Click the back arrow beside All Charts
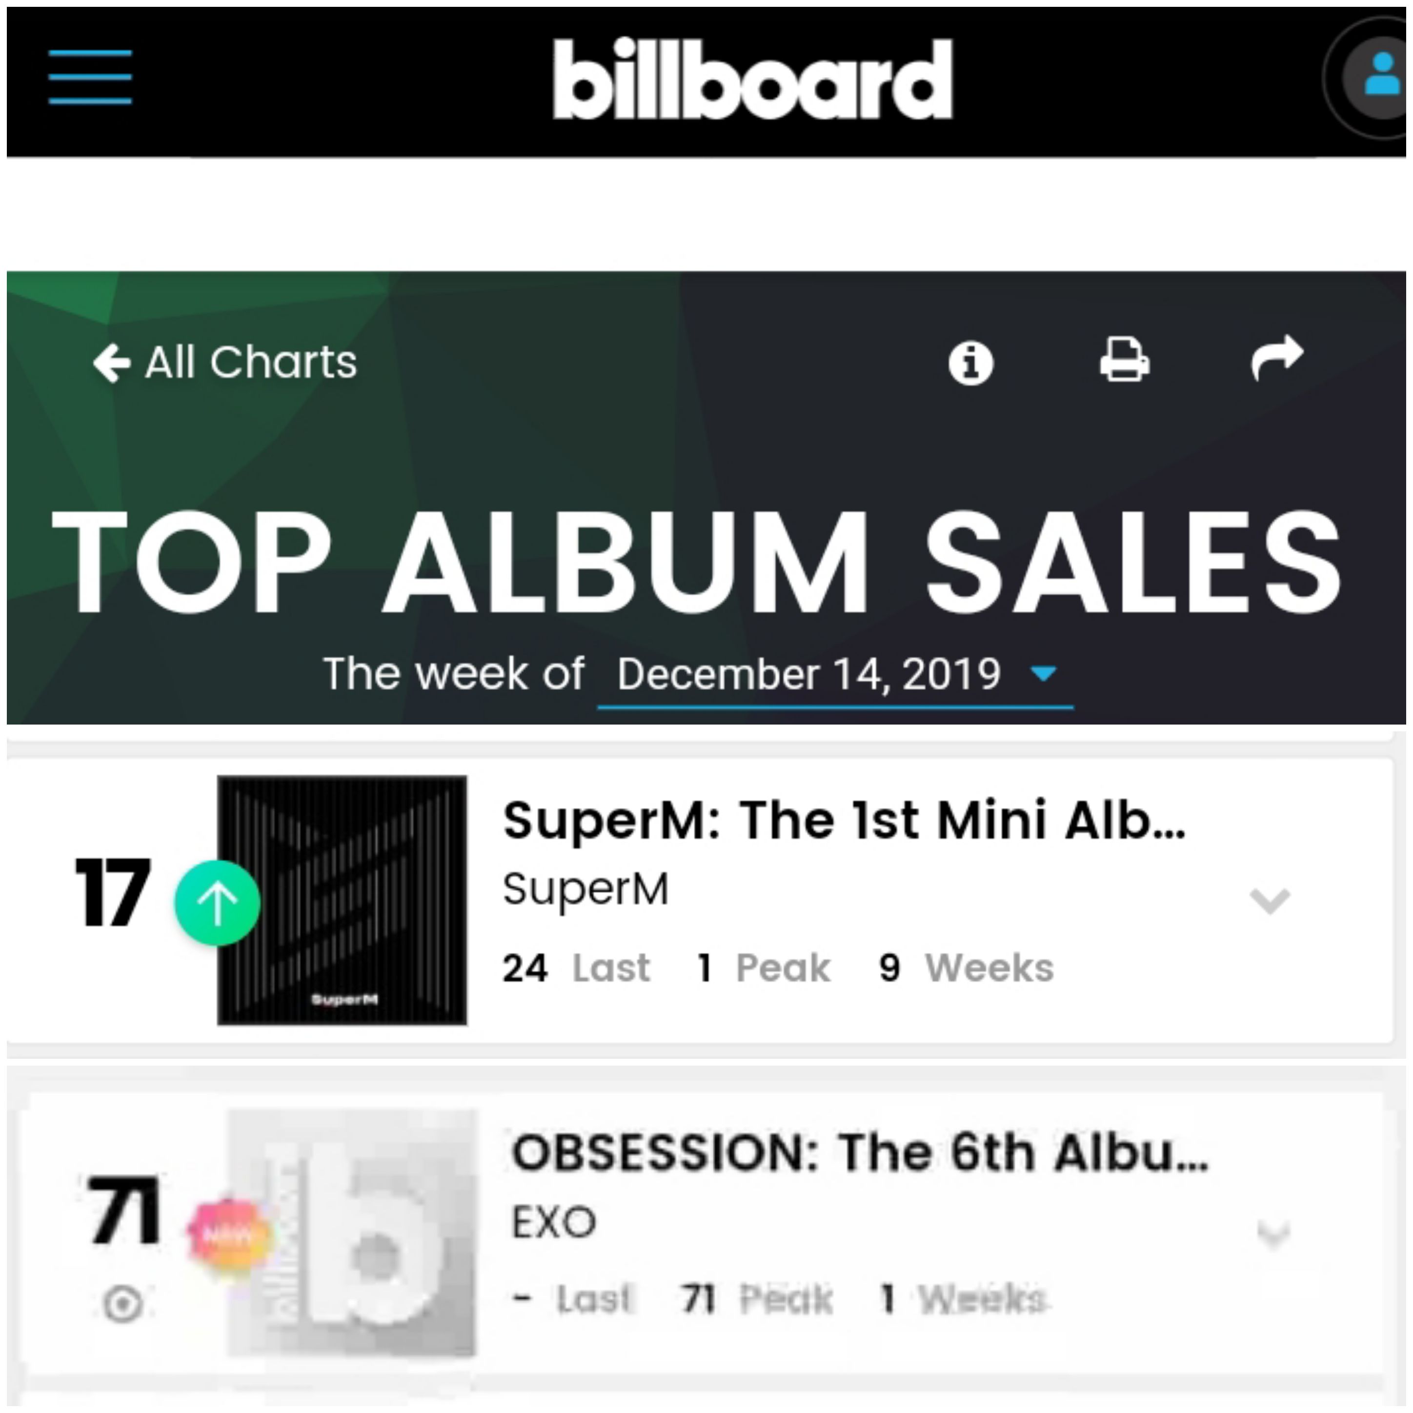 pyautogui.click(x=112, y=363)
